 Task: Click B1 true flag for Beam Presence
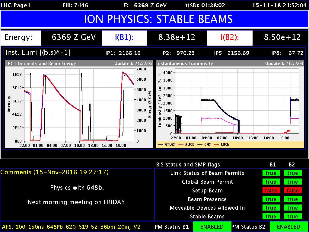click(x=271, y=199)
